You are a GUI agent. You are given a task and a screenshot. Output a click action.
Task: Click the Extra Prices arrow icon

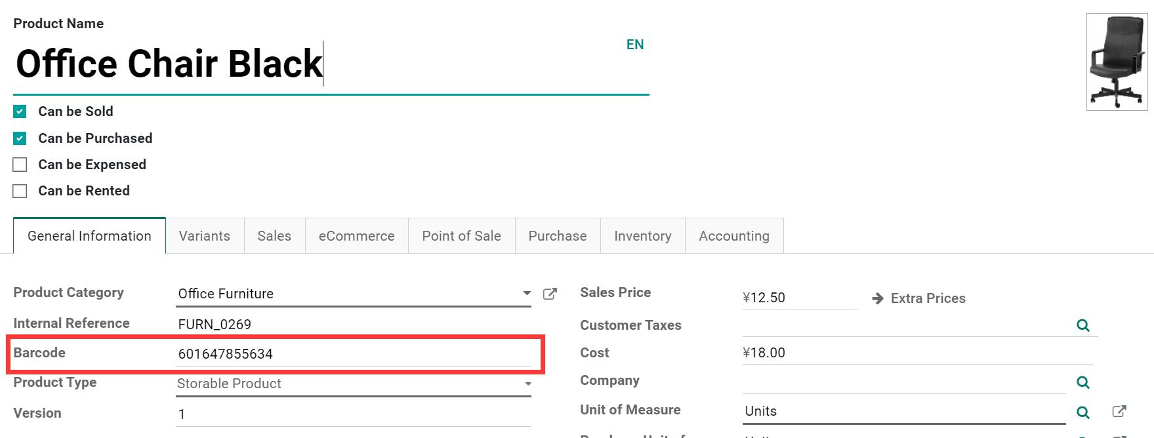click(x=877, y=299)
